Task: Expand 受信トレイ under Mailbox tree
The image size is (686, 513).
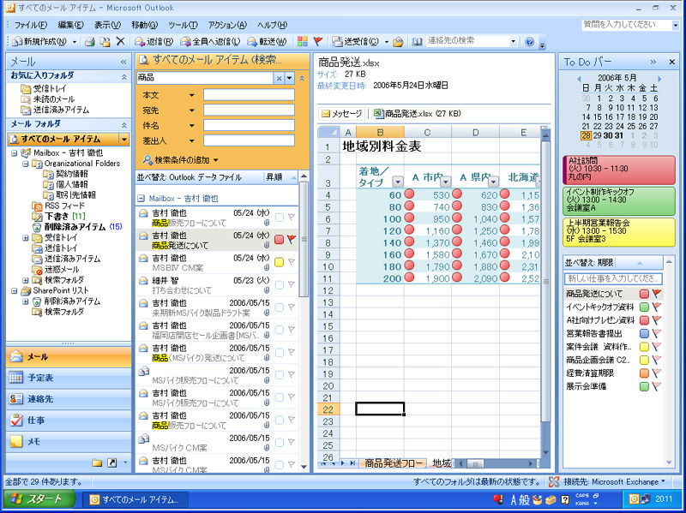Action: [26, 238]
